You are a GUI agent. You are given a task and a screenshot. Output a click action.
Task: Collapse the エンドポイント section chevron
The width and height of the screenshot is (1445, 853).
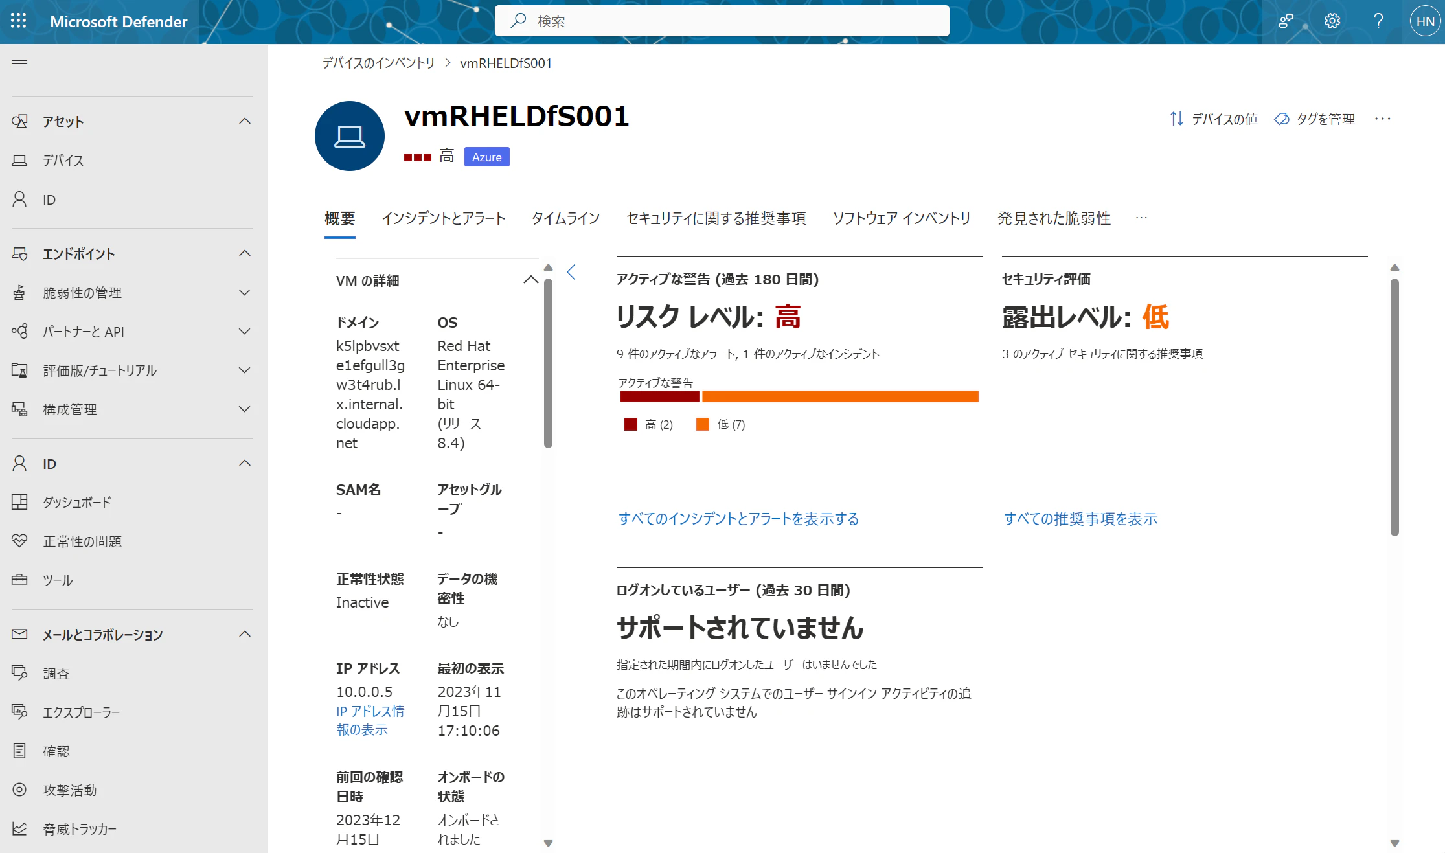[245, 253]
